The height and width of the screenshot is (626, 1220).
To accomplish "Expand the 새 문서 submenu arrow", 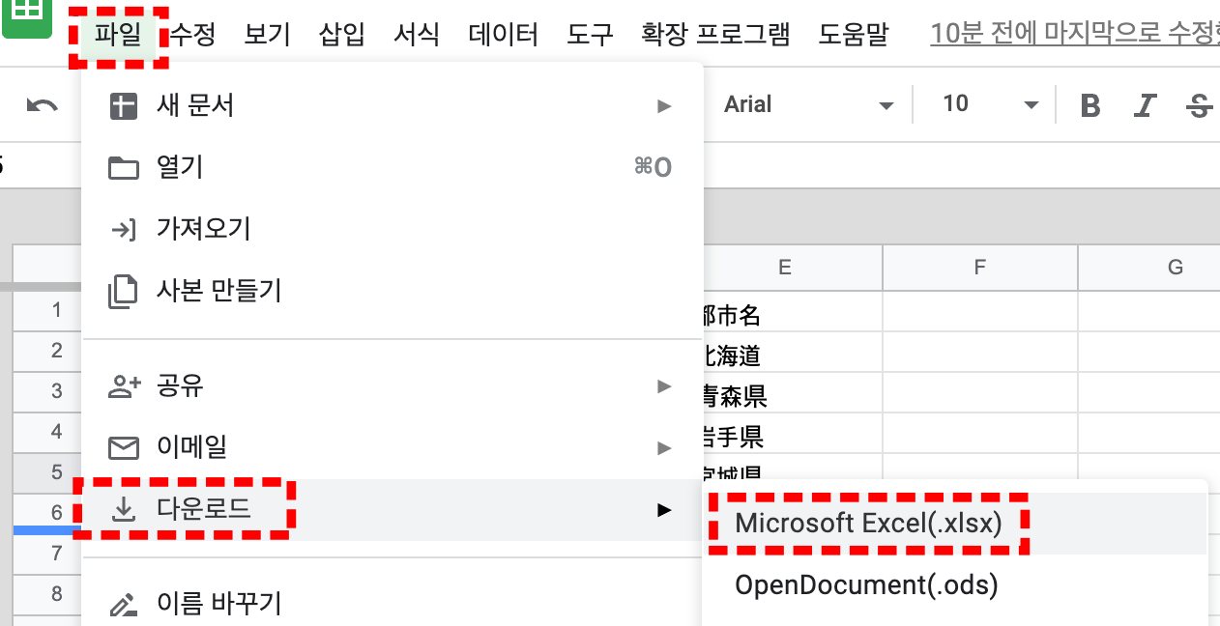I will click(664, 105).
